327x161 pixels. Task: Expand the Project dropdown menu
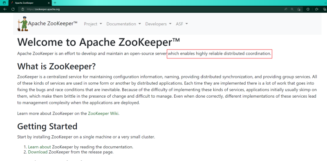93,24
